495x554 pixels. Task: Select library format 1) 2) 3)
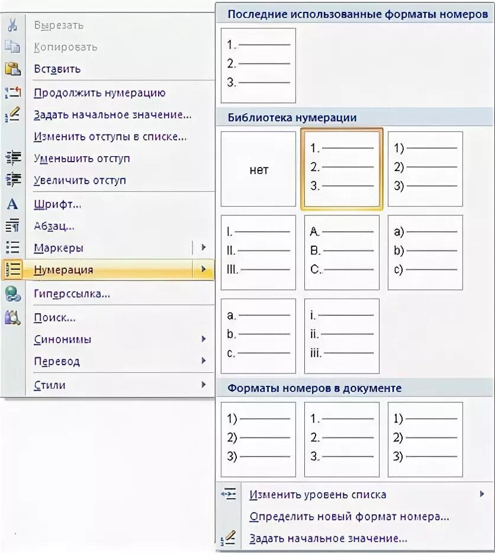pyautogui.click(x=425, y=169)
